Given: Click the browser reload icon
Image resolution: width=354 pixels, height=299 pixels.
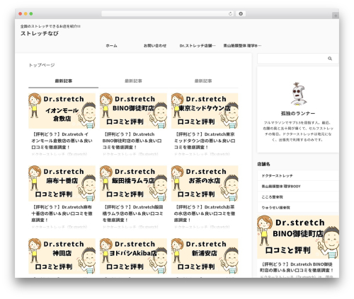Looking at the screenshot, I should [230, 13].
